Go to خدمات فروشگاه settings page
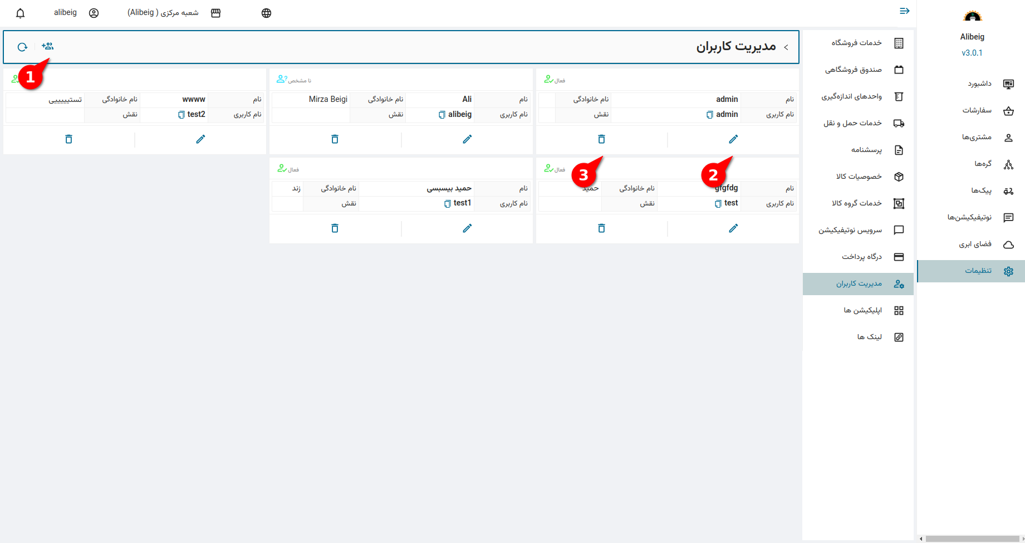The height and width of the screenshot is (543, 1025). pos(867,43)
